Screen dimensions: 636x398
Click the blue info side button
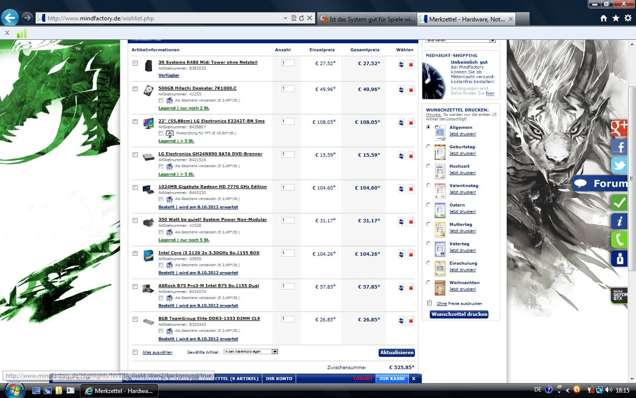[619, 221]
